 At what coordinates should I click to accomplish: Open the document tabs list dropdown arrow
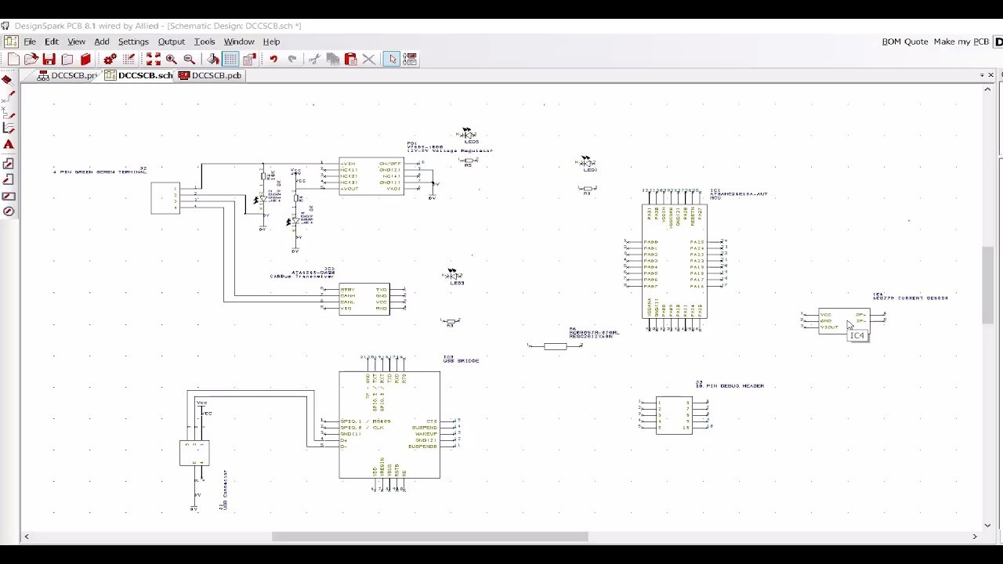(982, 75)
